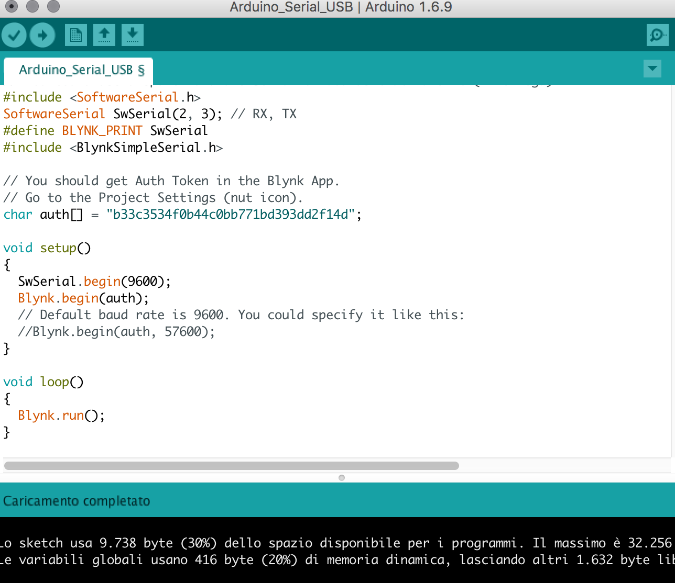
Task: Click the 'Blynk.begin(auth);' line
Action: [83, 298]
